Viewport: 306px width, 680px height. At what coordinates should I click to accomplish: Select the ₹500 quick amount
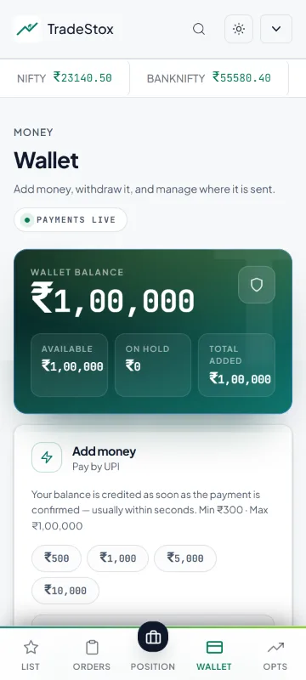pyautogui.click(x=56, y=558)
